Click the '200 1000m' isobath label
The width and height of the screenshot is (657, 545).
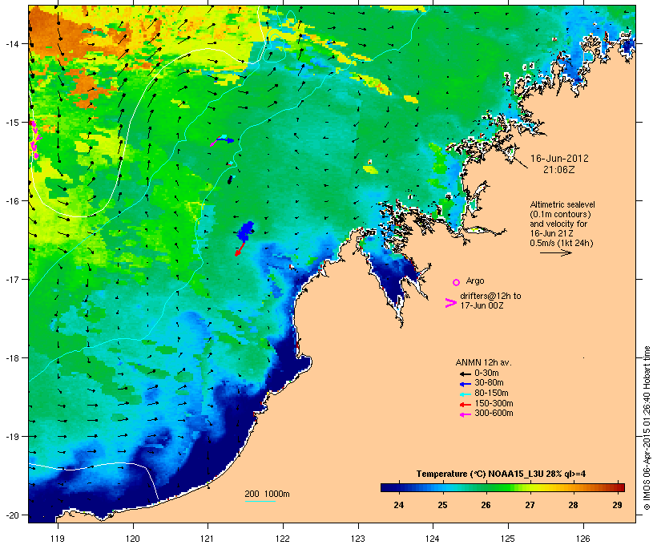[267, 494]
